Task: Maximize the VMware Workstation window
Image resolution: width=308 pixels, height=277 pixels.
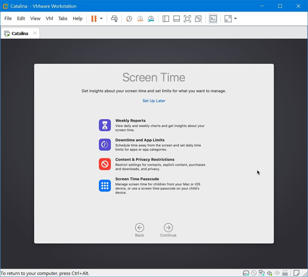Action: [x=280, y=6]
